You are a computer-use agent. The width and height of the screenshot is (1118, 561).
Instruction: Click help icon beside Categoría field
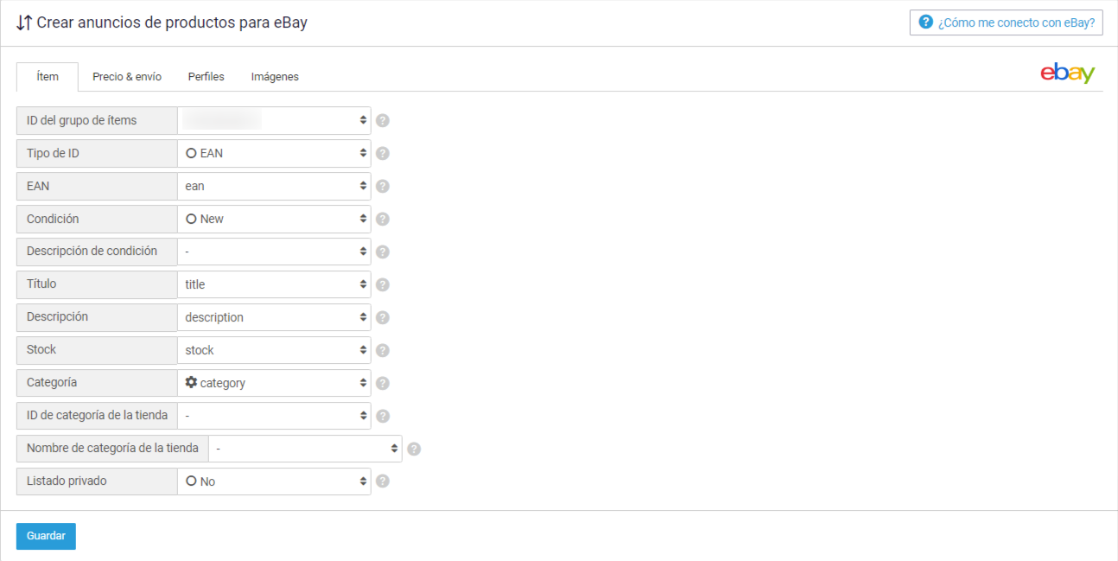383,383
